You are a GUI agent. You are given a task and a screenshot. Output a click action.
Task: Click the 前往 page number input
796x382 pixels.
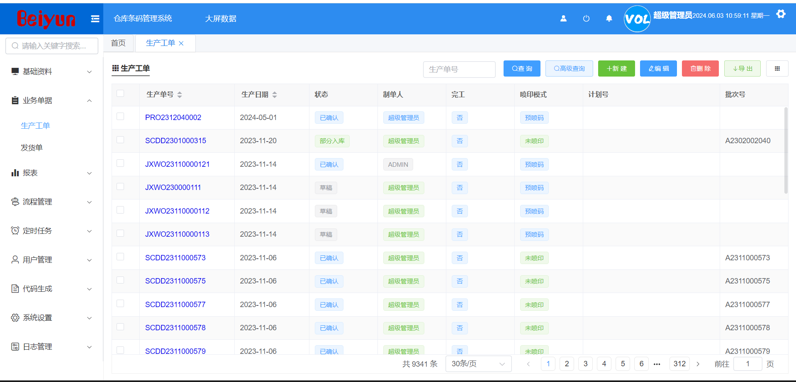748,364
